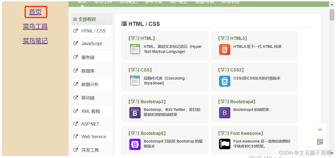Image resolution: width=336 pixels, height=158 pixels.
Task: Click the Font Awesome flag icon
Action: pos(225,144)
